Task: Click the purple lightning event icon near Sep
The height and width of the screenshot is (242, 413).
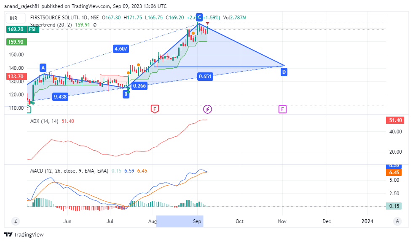Action: pos(207,109)
